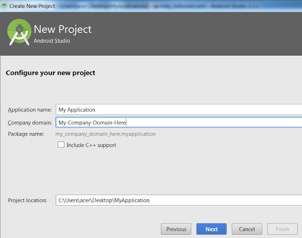
Task: Click the 'Package name:' label
Action: pyautogui.click(x=26, y=134)
